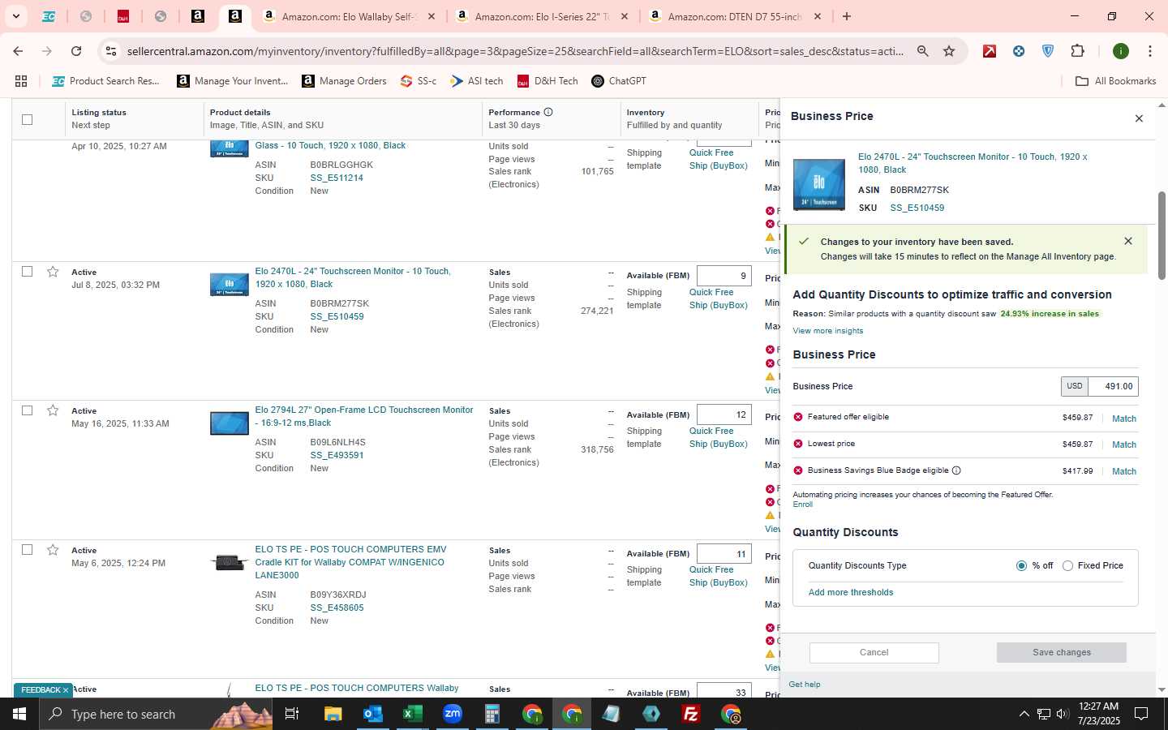
Task: Edit the quantity field showing 9
Action: pyautogui.click(x=724, y=276)
